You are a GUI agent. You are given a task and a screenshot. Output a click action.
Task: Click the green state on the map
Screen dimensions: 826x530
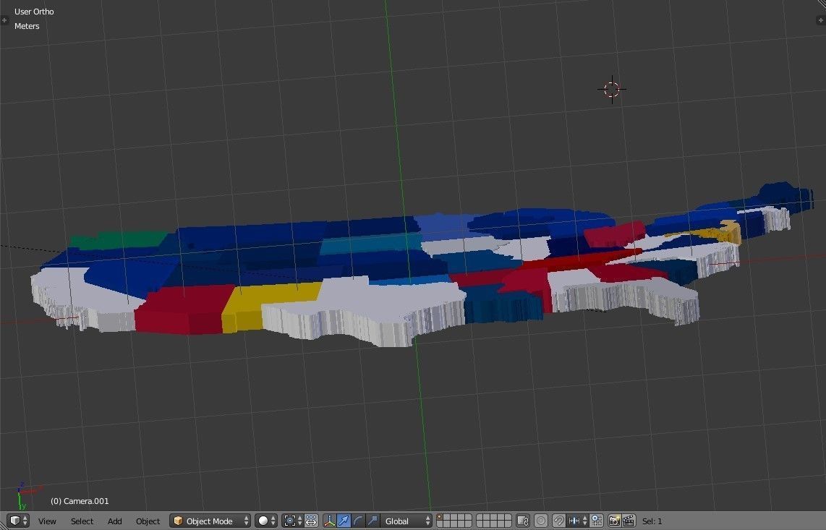119,240
